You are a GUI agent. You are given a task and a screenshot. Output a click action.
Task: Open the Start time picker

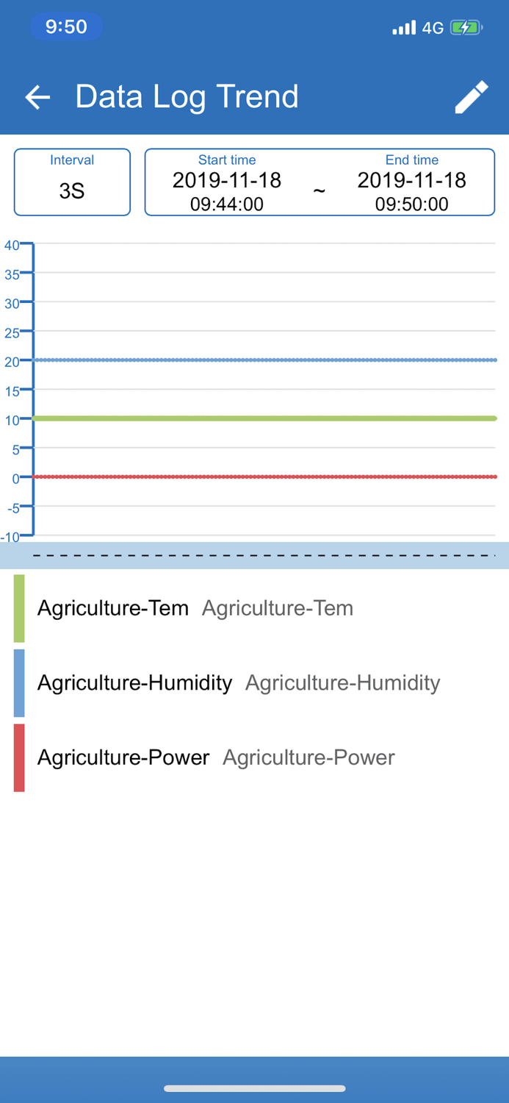point(227,182)
